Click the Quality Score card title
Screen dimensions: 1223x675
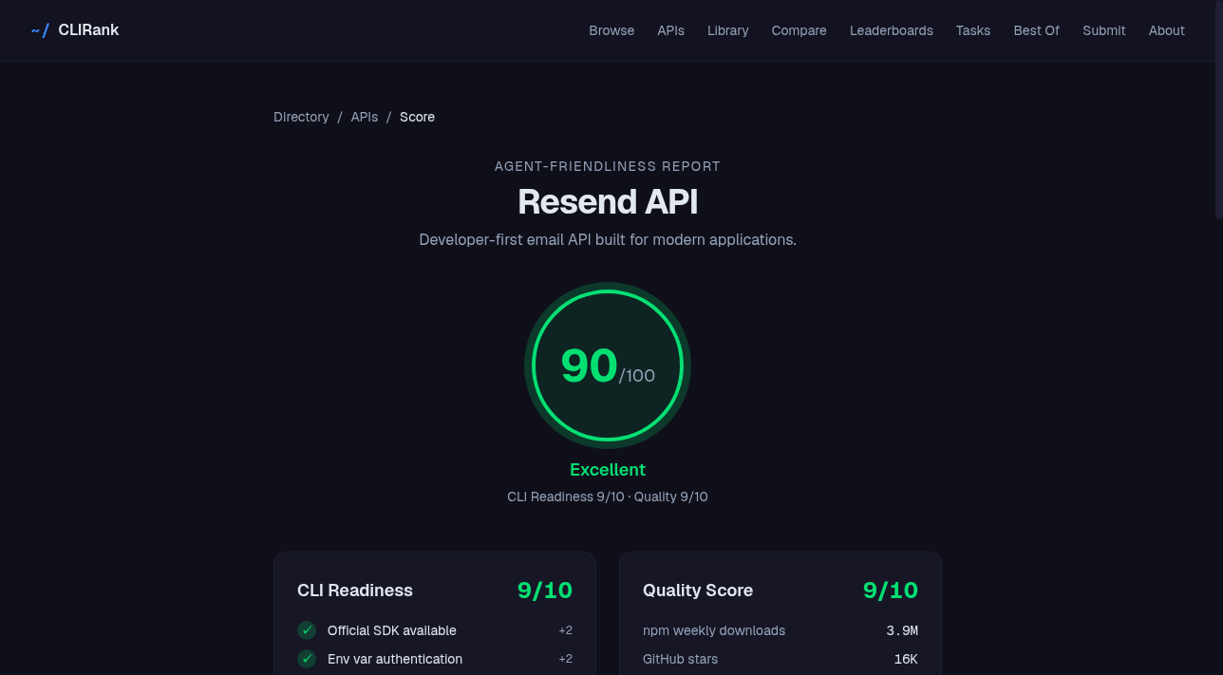[x=698, y=591]
